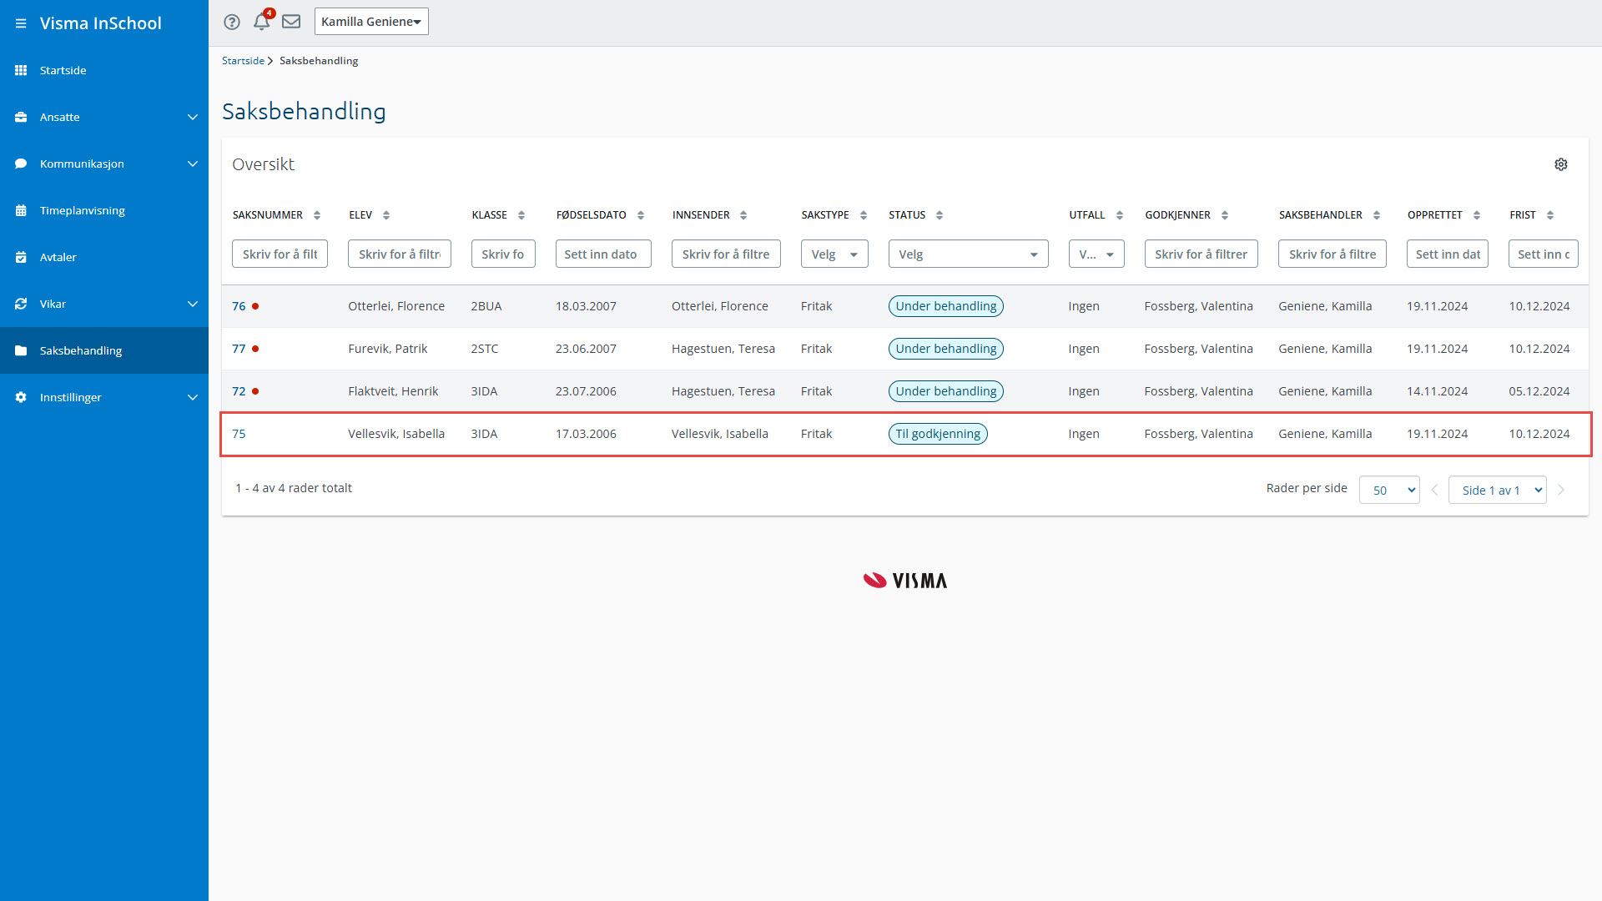Image resolution: width=1602 pixels, height=901 pixels.
Task: Open the messages envelope icon
Action: coord(291,22)
